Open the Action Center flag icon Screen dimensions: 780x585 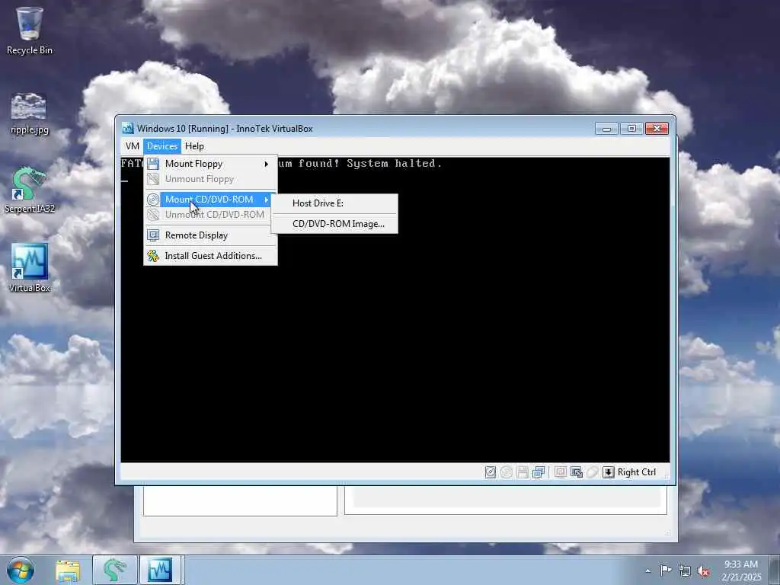click(x=666, y=571)
